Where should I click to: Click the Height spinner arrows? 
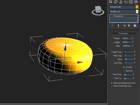coord(133,42)
